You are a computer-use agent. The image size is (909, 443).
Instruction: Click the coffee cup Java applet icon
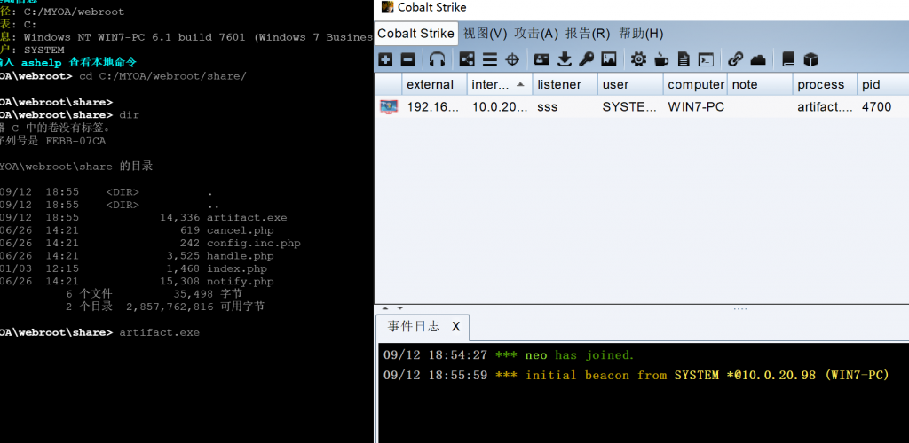pyautogui.click(x=660, y=59)
